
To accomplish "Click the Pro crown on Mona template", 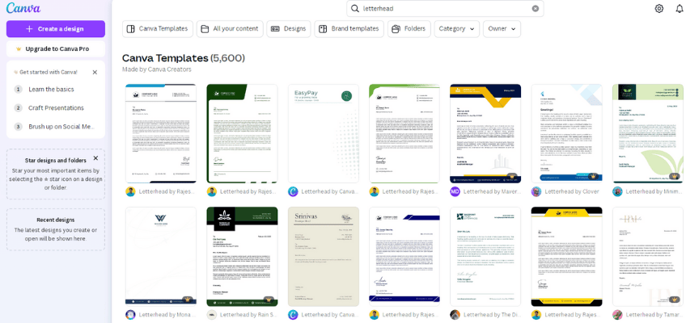I will pos(187,300).
